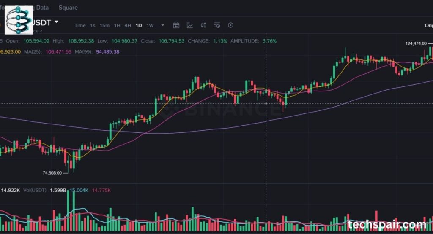Switch to the 4H interval

coord(127,25)
